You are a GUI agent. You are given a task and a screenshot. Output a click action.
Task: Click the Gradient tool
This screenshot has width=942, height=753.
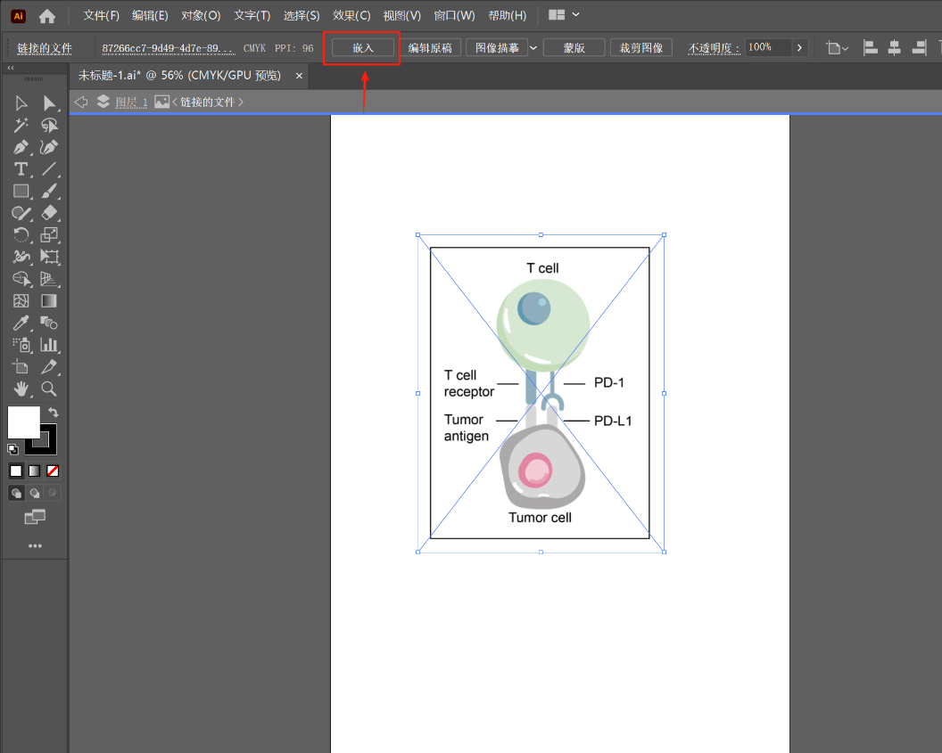49,301
